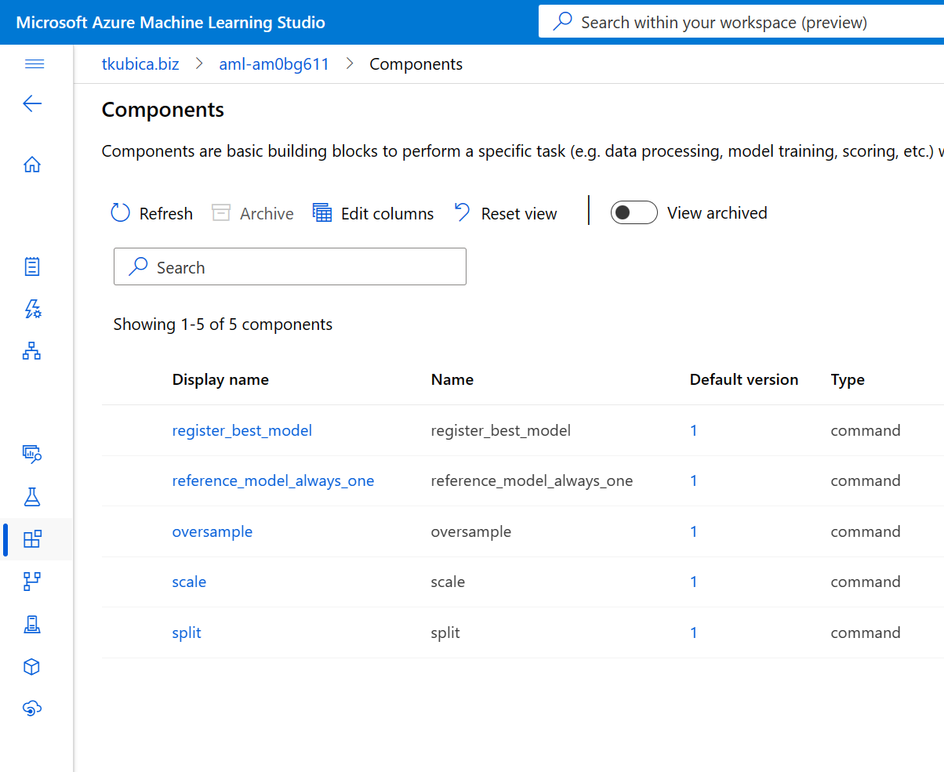
Task: Collapse the hamburger navigation menu
Action: point(34,64)
